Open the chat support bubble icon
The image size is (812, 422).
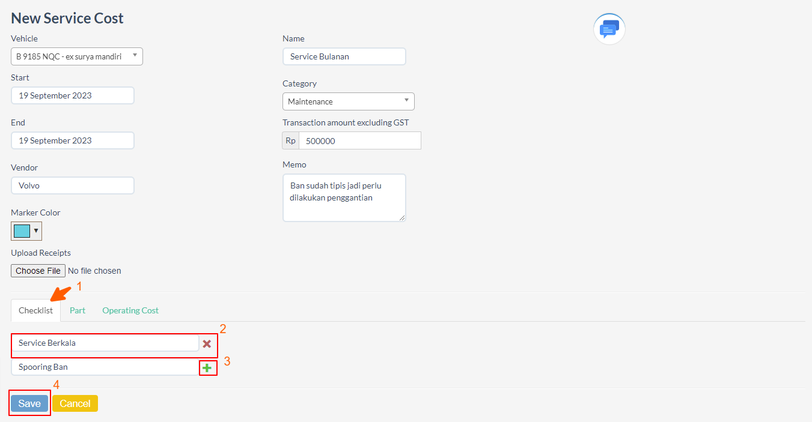[x=609, y=29]
